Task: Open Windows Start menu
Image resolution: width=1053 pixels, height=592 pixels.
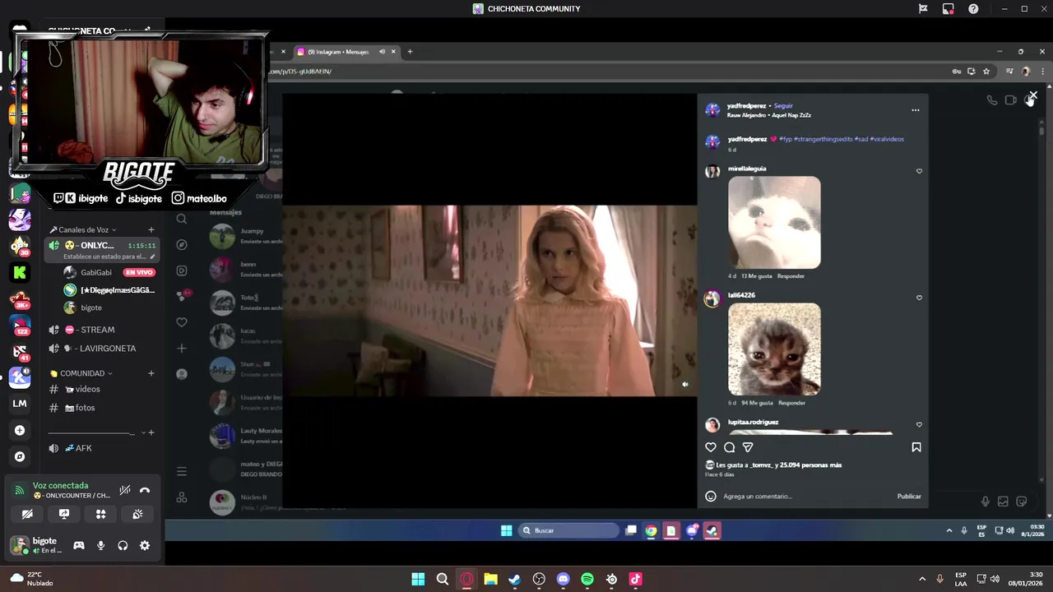Action: [418, 580]
